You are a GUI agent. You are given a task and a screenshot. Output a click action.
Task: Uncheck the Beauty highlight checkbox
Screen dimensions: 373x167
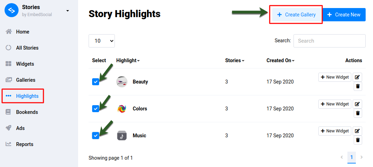(96, 82)
